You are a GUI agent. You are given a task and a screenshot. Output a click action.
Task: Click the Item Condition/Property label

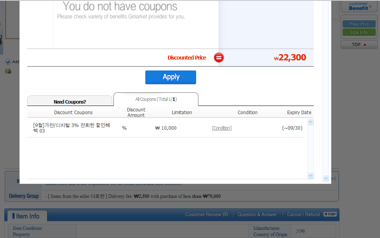tap(27, 231)
